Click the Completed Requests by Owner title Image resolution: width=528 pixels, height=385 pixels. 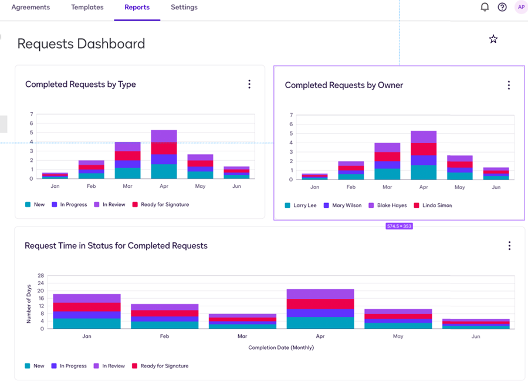pos(344,85)
